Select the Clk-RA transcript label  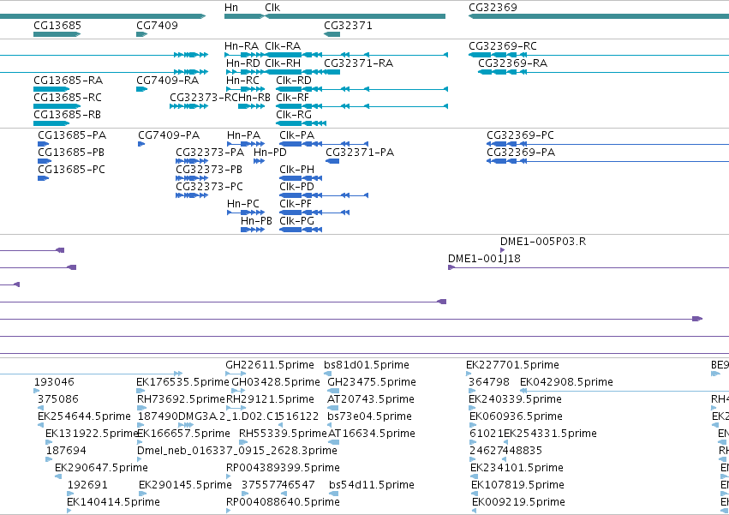pyautogui.click(x=283, y=46)
